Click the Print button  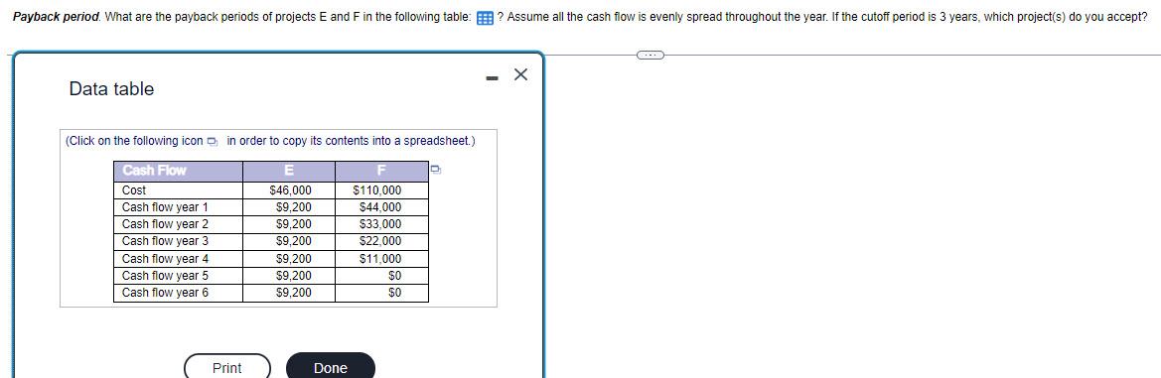(x=227, y=368)
